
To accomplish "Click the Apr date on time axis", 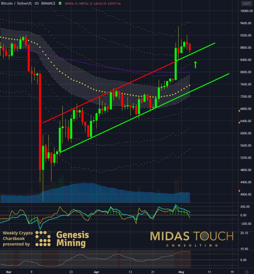I will (96, 271).
